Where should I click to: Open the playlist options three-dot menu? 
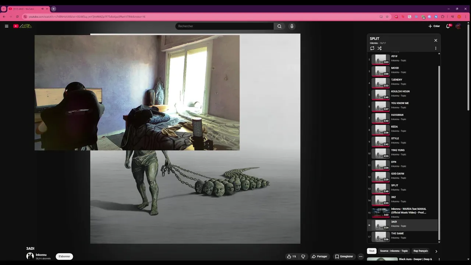[x=436, y=48]
